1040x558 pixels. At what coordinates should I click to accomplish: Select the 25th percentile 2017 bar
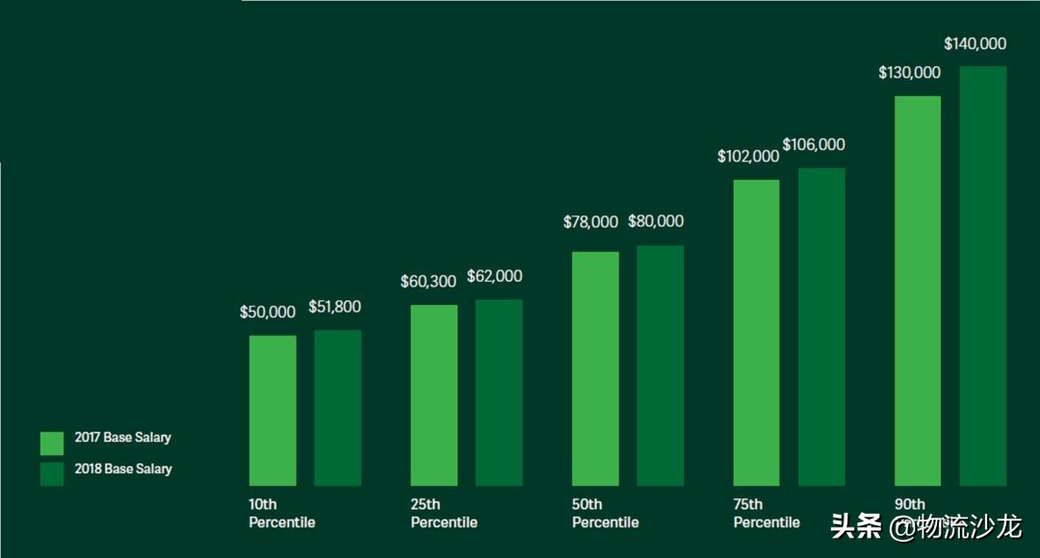(x=434, y=395)
